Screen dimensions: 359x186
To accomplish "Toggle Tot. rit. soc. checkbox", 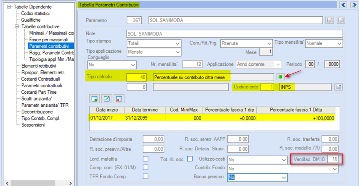I will (x=190, y=159).
